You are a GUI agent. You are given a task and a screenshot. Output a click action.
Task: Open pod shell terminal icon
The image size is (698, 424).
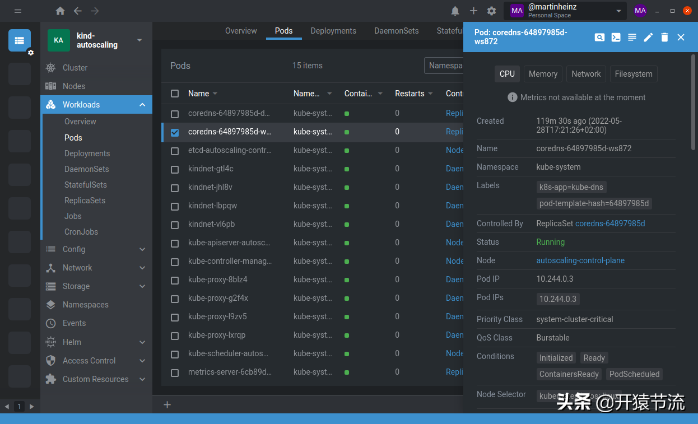tap(616, 38)
